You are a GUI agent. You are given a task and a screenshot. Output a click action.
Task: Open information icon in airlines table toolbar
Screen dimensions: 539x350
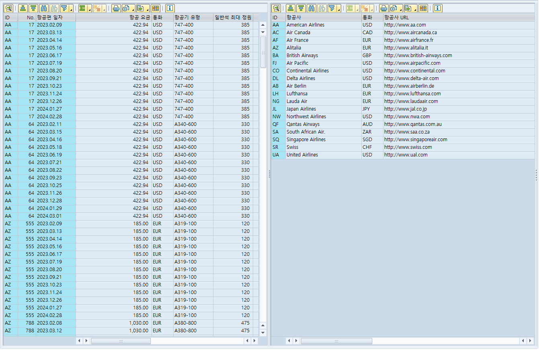pyautogui.click(x=438, y=8)
